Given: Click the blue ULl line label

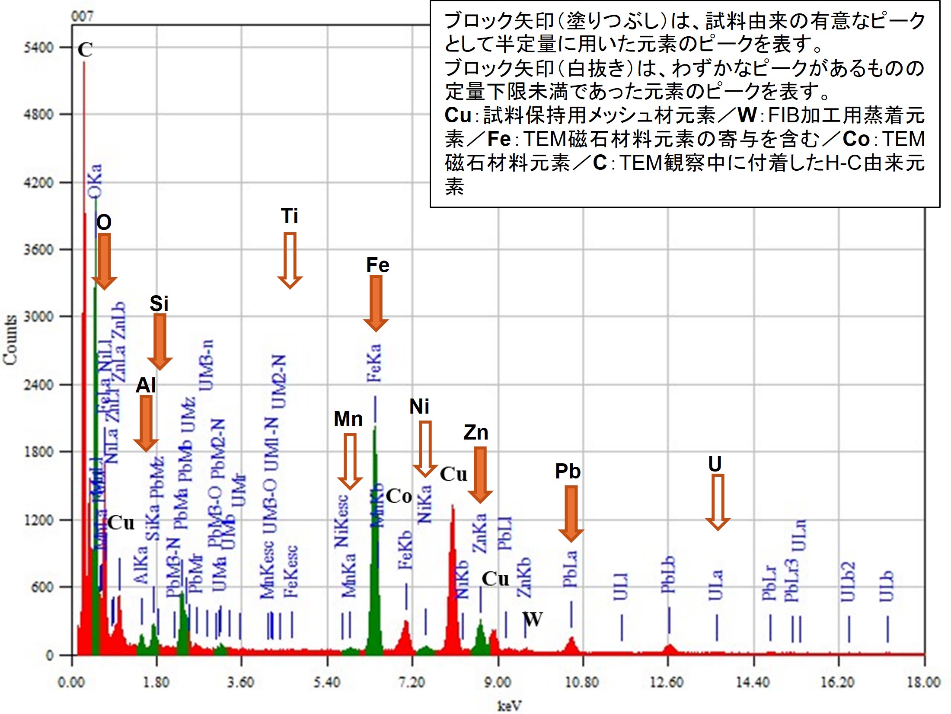Looking at the screenshot, I should [620, 587].
